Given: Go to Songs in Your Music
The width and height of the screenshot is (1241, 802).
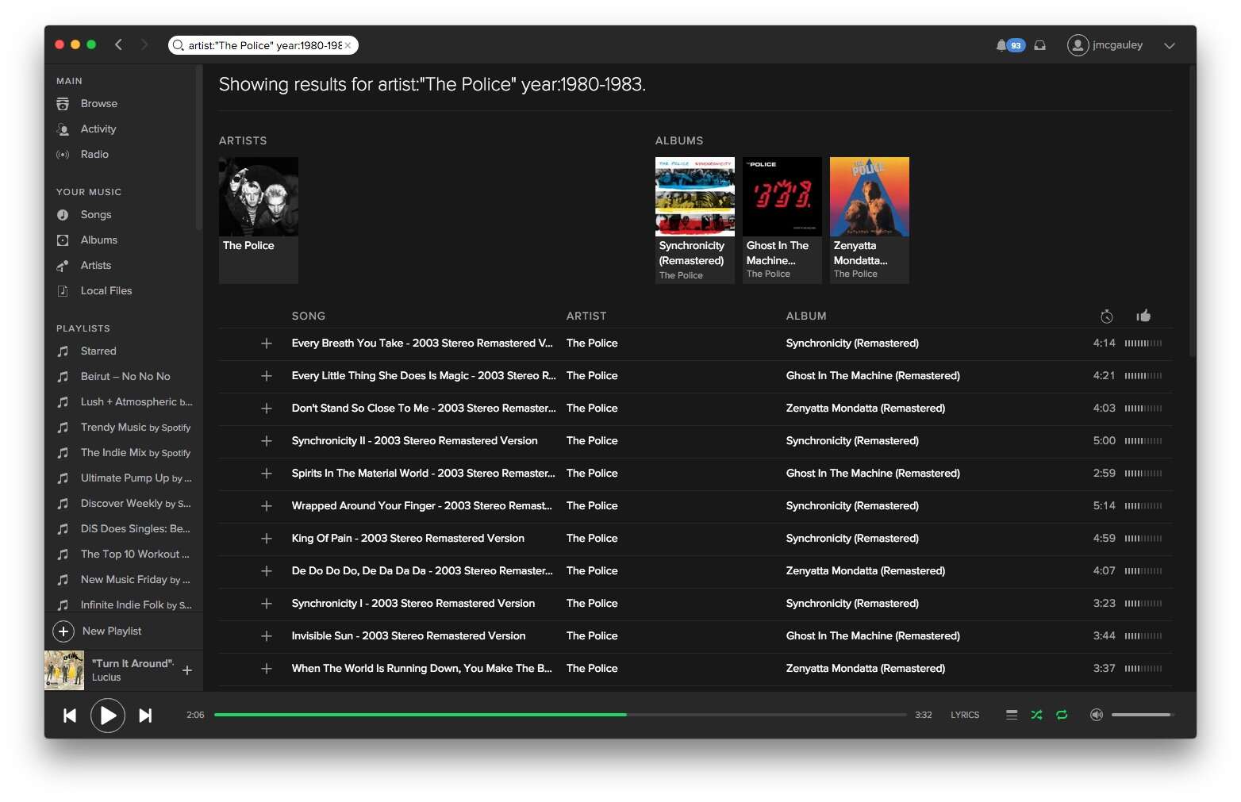Looking at the screenshot, I should pyautogui.click(x=96, y=214).
